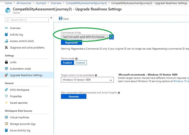Open the Locks settings
The image size is (189, 135).
tap(13, 62)
